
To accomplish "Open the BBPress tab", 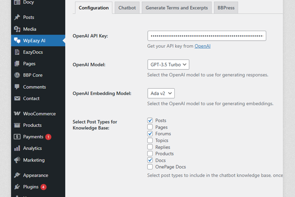I will (226, 8).
